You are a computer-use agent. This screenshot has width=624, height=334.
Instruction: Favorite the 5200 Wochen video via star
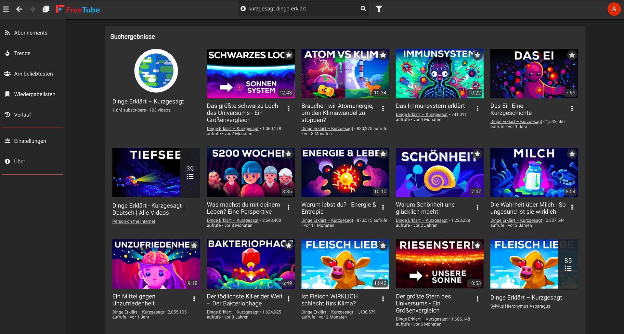(289, 154)
